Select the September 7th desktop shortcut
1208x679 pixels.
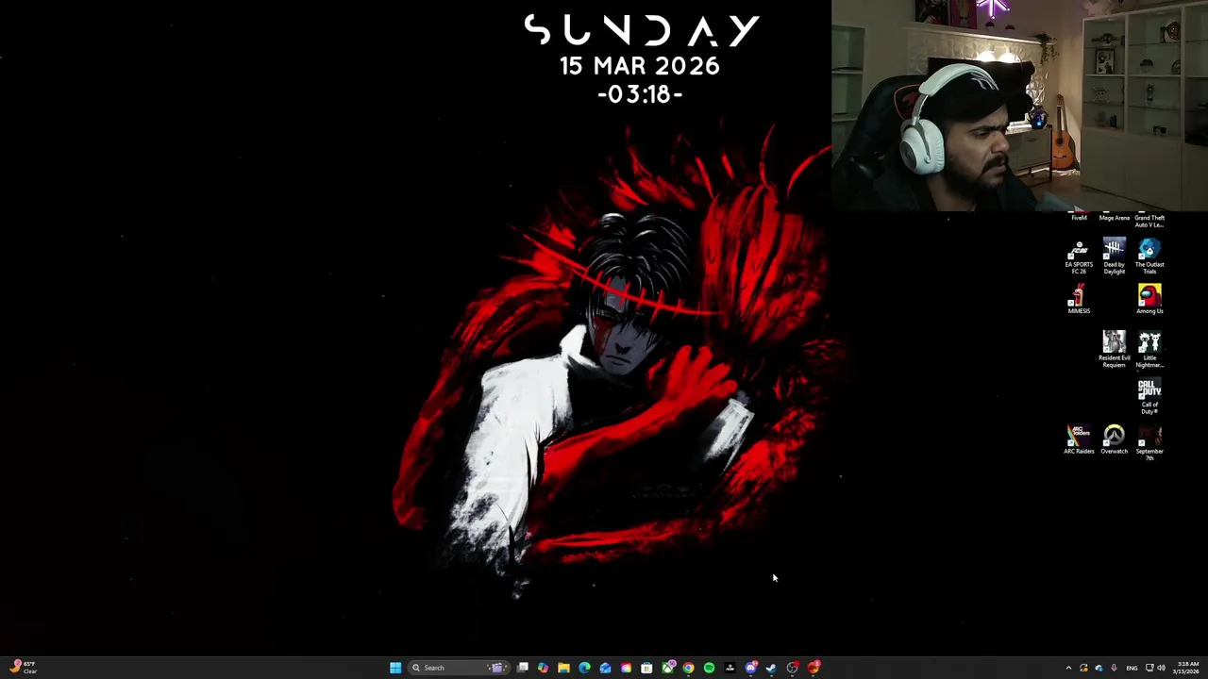[1149, 442]
